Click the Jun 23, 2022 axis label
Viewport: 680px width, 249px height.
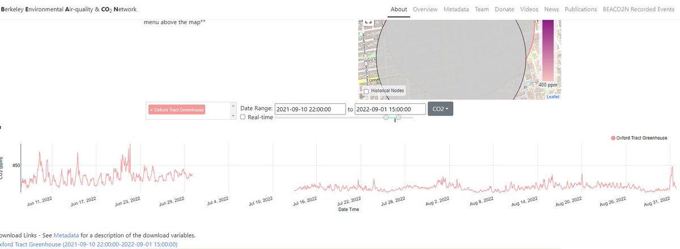tap(127, 201)
